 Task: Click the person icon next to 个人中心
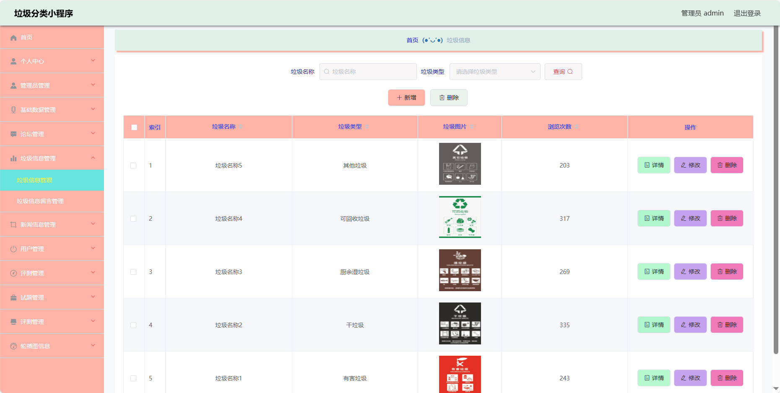pos(13,62)
